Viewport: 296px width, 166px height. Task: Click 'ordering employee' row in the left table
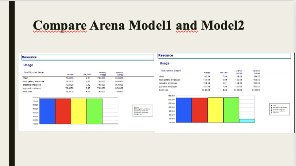[x=32, y=85]
